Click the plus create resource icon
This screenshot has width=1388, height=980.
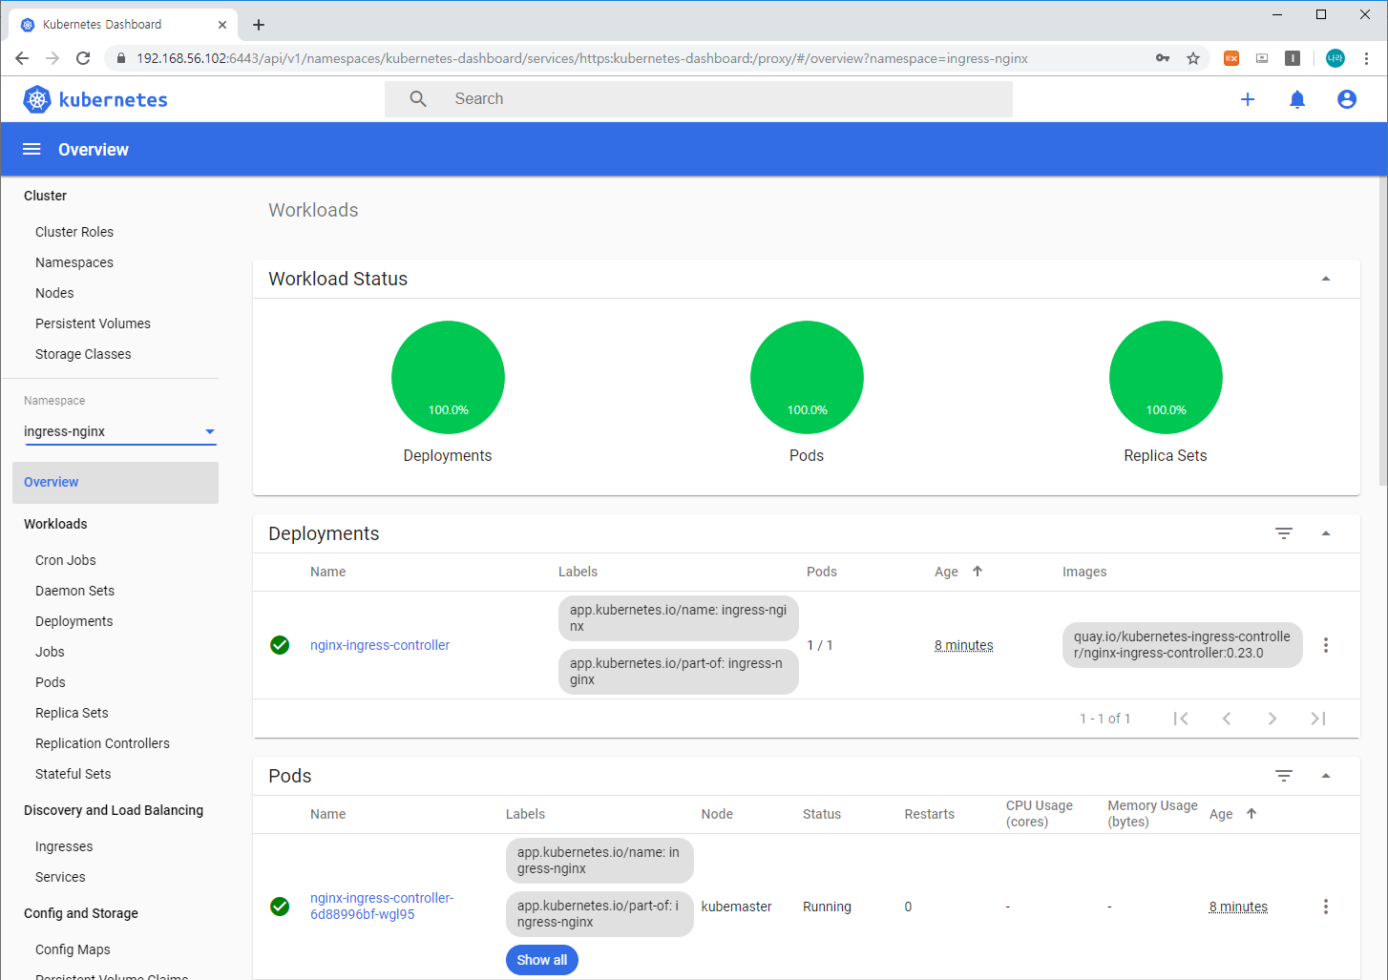[x=1248, y=99]
